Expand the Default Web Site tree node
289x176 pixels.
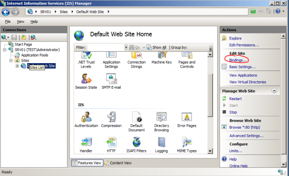(18, 66)
